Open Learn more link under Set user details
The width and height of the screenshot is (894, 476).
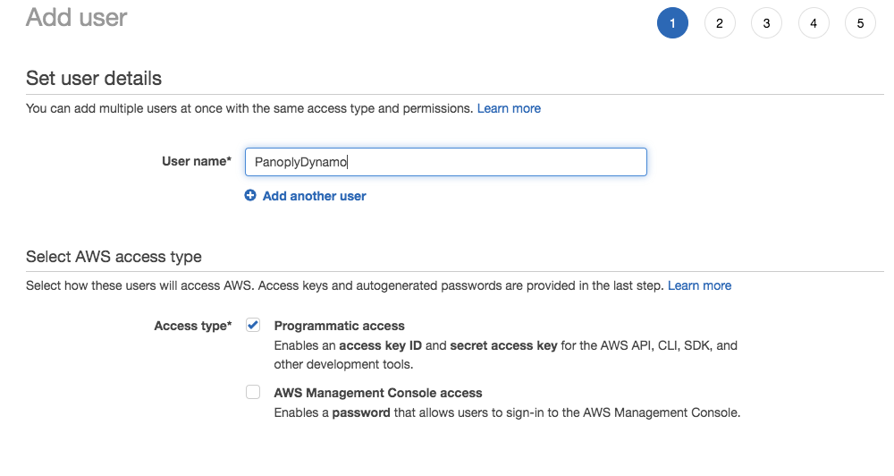pos(509,108)
